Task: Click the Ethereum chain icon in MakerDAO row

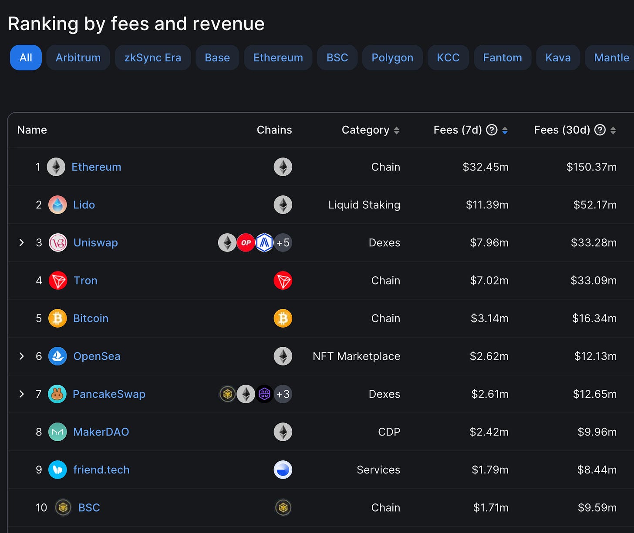Action: [x=283, y=432]
